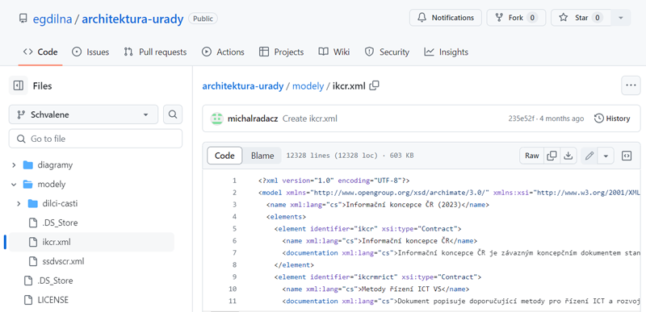
Task: Copy path icon next to ikcr.xml
Action: pyautogui.click(x=374, y=86)
